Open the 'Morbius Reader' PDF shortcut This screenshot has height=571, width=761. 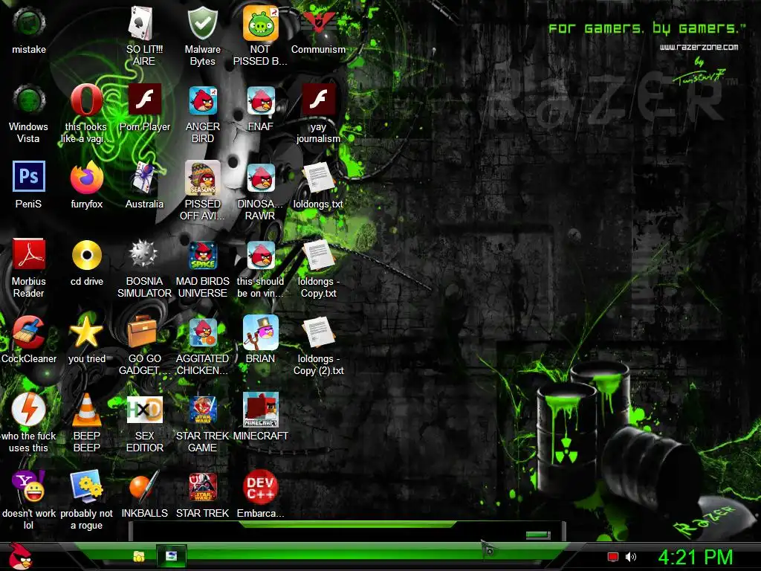[x=29, y=268]
